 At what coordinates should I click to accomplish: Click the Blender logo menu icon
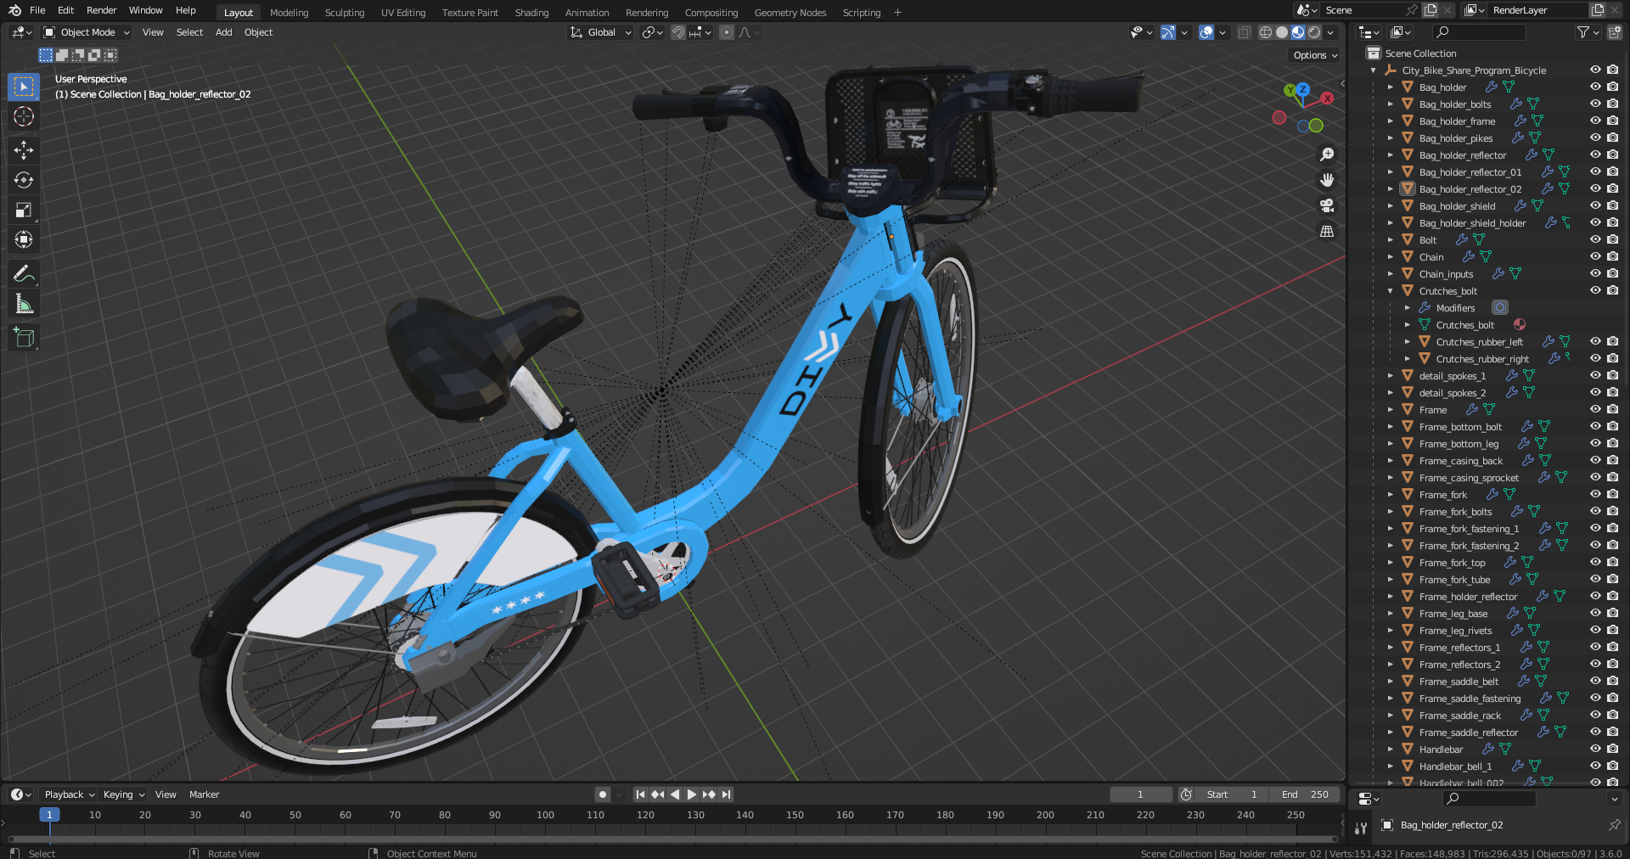(x=14, y=10)
